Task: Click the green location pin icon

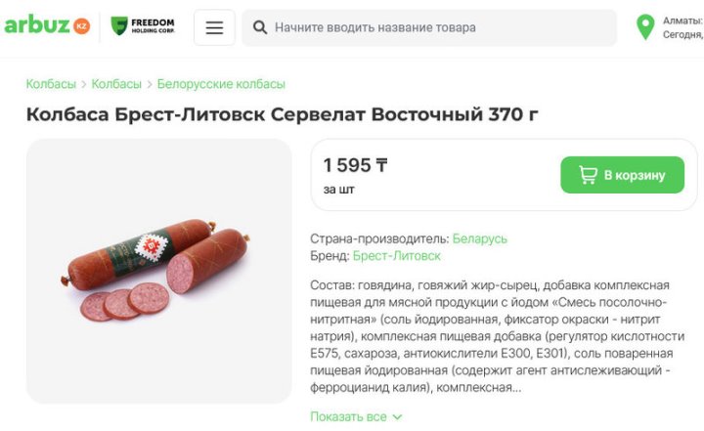Action: tap(645, 26)
